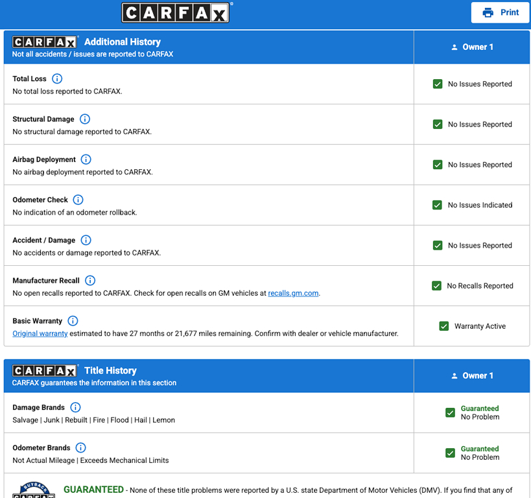531x498 pixels.
Task: Click the Basic Warranty info icon
Action: coord(73,321)
